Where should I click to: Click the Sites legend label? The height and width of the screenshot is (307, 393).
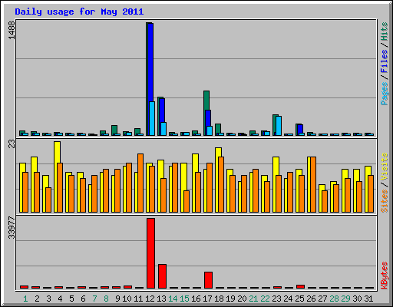point(384,201)
